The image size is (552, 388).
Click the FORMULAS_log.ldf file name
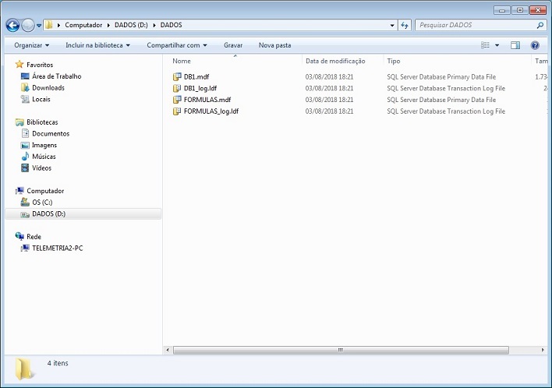211,111
